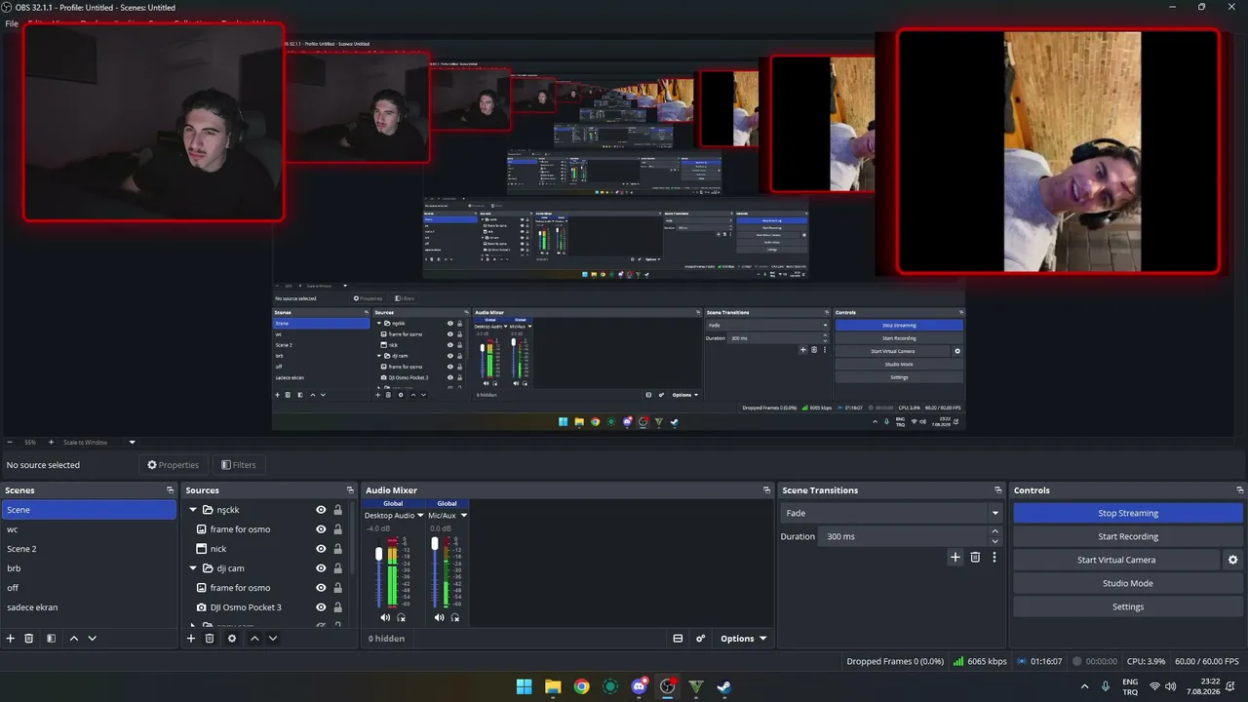Open Discord from the taskbar
The image size is (1248, 702).
pos(639,686)
